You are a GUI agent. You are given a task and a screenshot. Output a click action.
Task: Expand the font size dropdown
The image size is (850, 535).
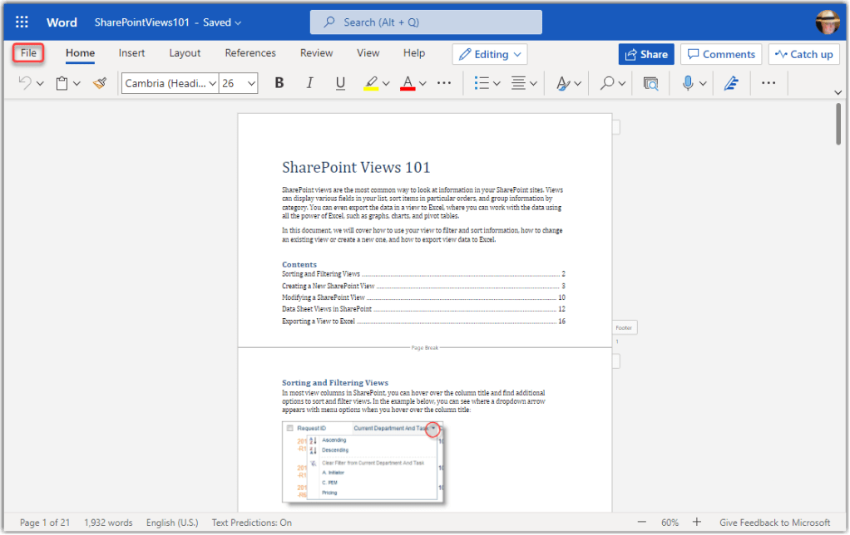(x=250, y=83)
